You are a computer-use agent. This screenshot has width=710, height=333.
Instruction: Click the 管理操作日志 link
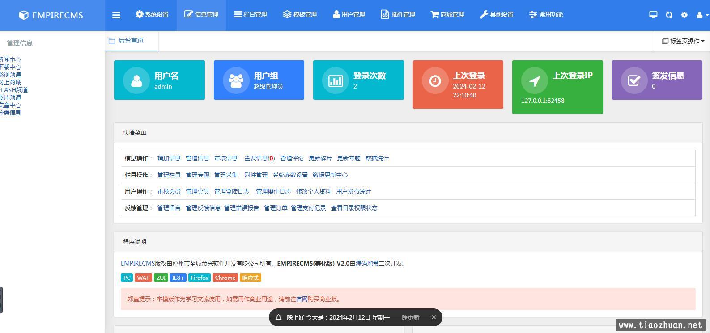pyautogui.click(x=273, y=191)
